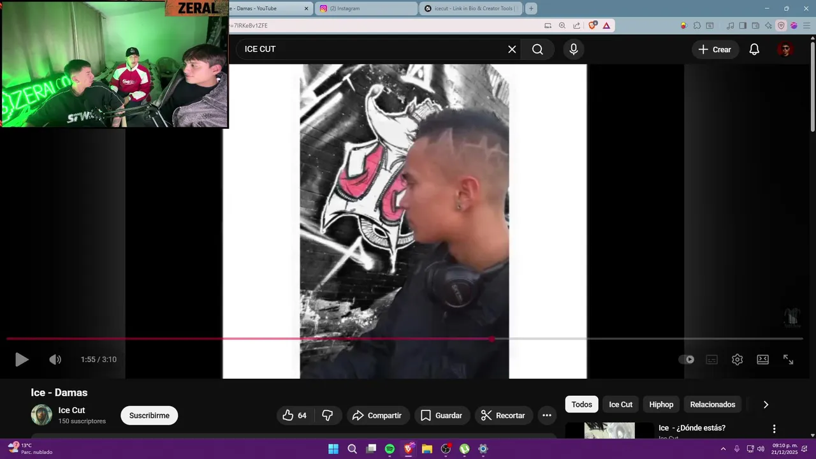Image resolution: width=816 pixels, height=459 pixels.
Task: Open the Ice Cut channel avatar
Action: (41, 415)
